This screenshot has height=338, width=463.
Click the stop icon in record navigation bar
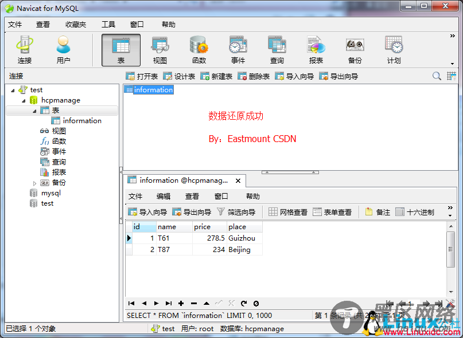(256, 303)
